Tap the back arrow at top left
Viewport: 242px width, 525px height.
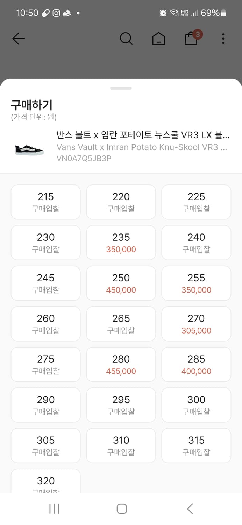19,39
